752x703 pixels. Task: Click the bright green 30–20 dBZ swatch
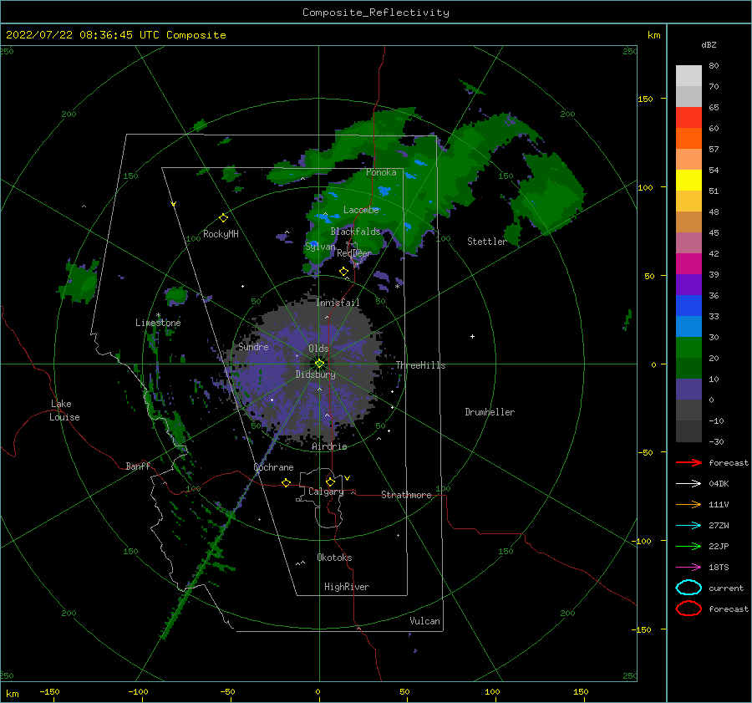pyautogui.click(x=688, y=348)
